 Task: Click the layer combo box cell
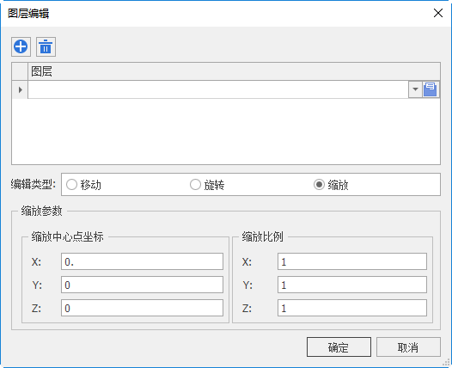pyautogui.click(x=218, y=89)
